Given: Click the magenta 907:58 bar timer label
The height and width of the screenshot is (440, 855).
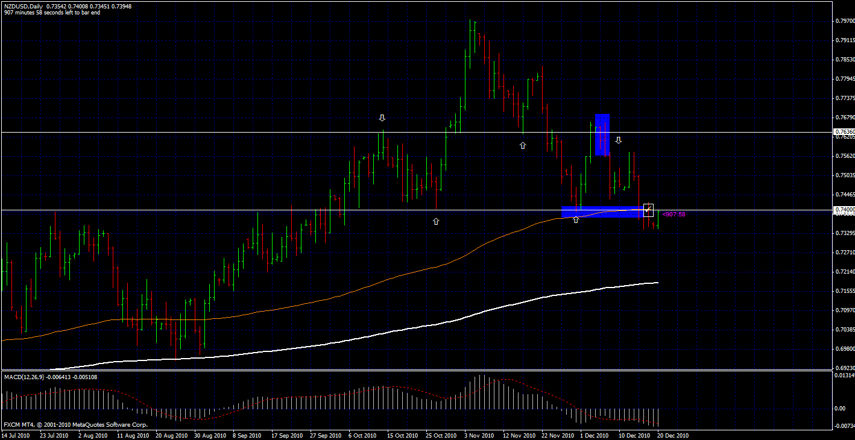Looking at the screenshot, I should [674, 214].
